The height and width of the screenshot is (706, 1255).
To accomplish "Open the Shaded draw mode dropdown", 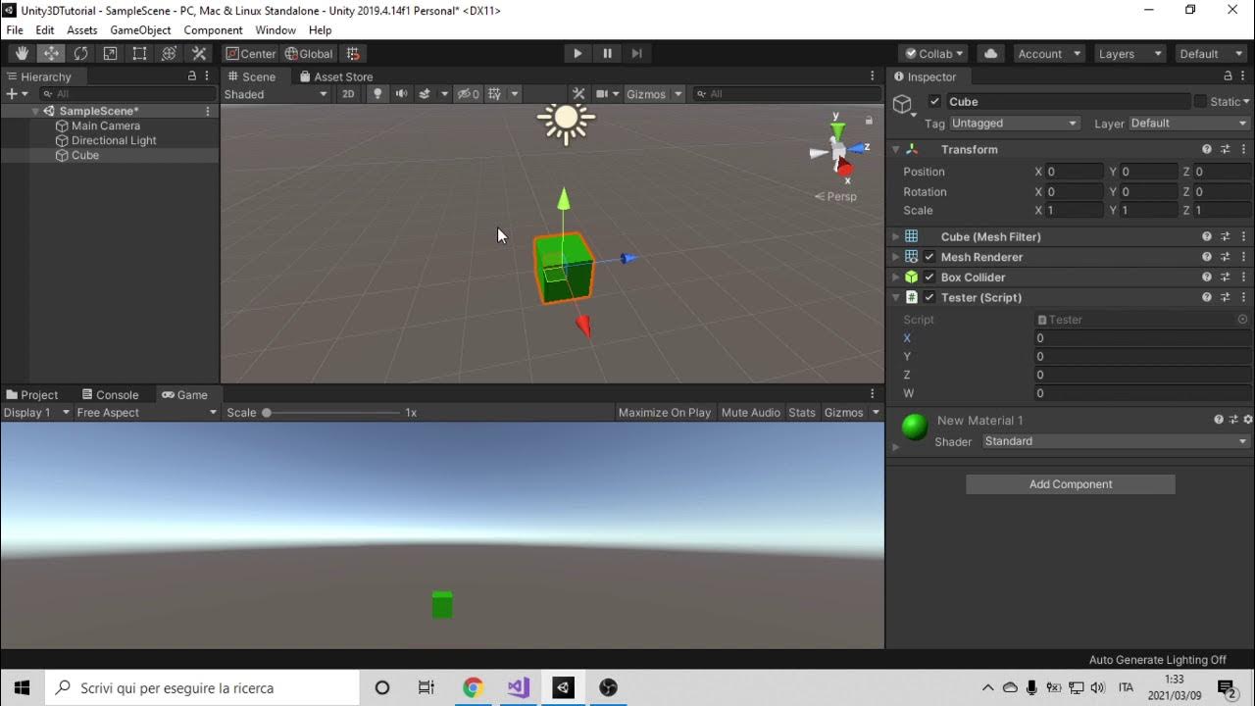I will 276,94.
